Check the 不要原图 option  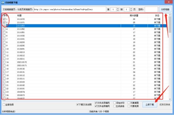tap(129, 103)
